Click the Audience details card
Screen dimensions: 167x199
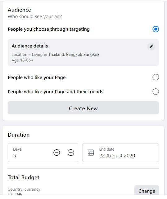(83, 52)
